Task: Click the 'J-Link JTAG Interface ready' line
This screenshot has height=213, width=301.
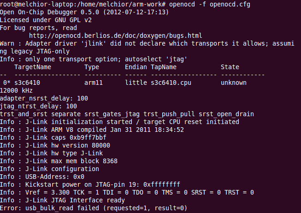Action: tap(63, 200)
